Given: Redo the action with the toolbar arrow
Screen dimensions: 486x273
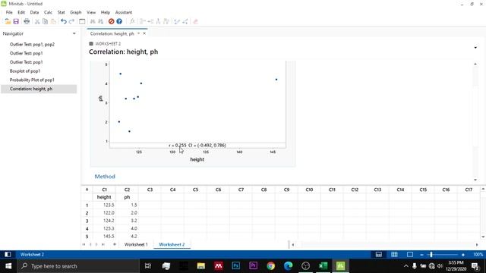Looking at the screenshot, I should (71, 21).
